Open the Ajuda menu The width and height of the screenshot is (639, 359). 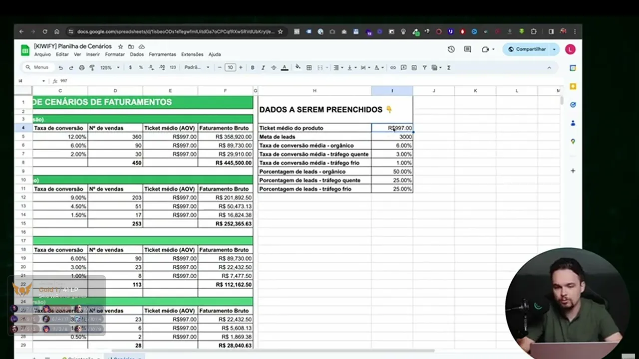coord(215,54)
